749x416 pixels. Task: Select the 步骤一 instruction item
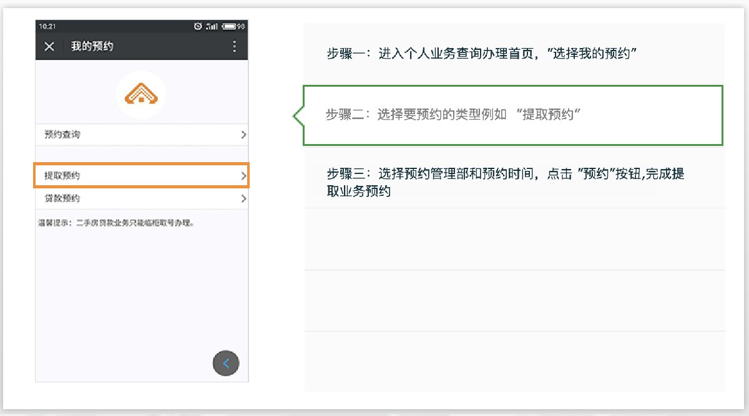point(514,54)
